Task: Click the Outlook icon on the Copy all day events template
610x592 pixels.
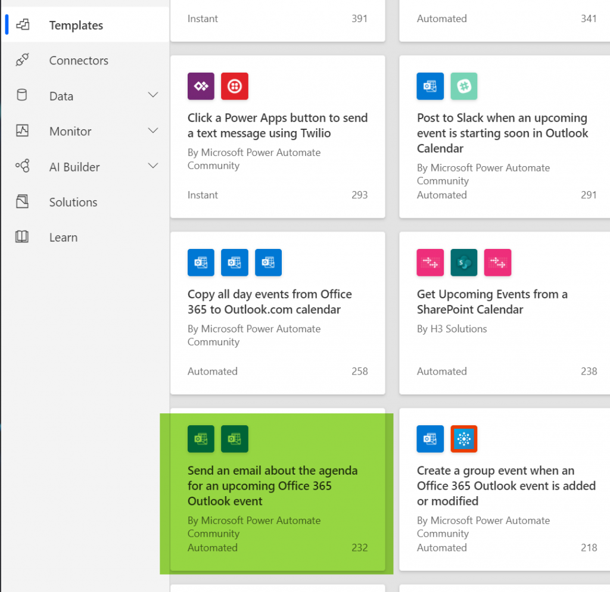Action: [x=201, y=263]
